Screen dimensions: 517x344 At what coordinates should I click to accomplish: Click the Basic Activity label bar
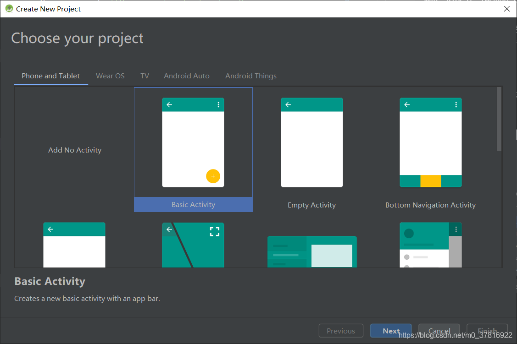point(193,204)
